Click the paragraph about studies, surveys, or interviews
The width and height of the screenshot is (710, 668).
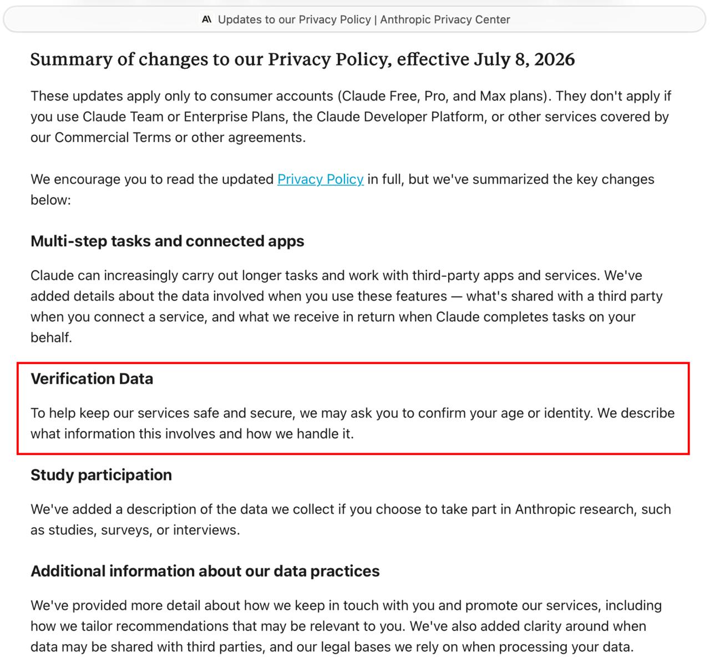point(351,519)
